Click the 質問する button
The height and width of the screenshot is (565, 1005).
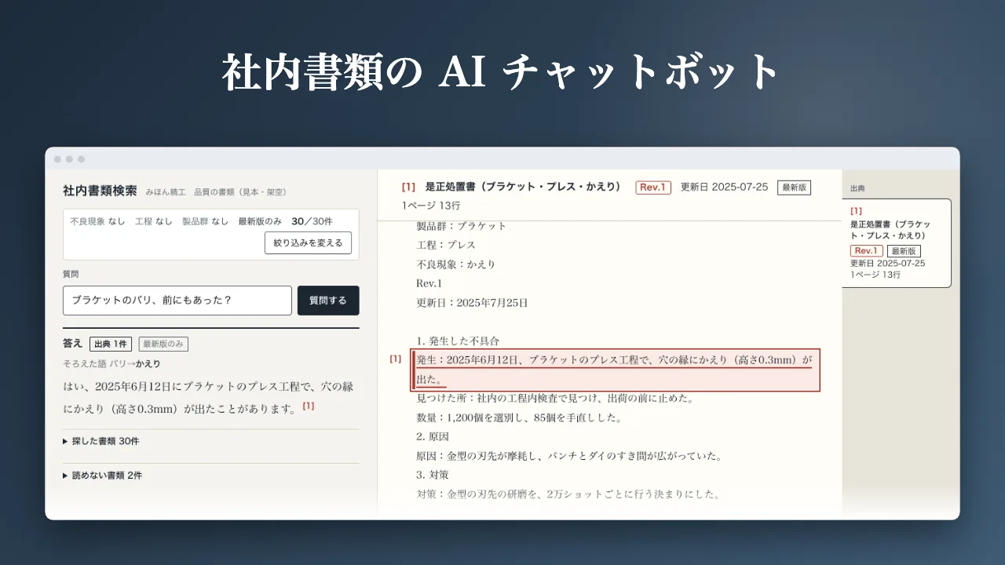[x=328, y=301]
